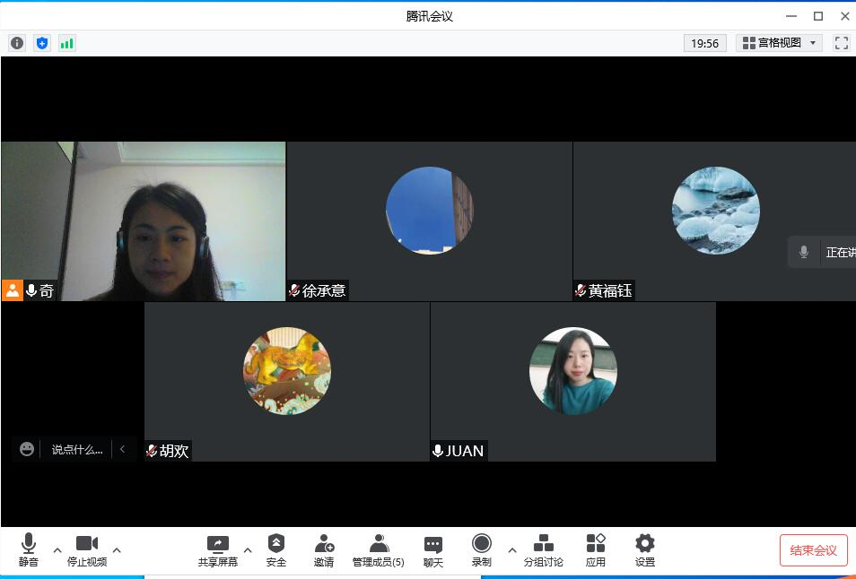Expand the 宫格视图 view layout dropdown
This screenshot has width=856, height=579.
(780, 43)
